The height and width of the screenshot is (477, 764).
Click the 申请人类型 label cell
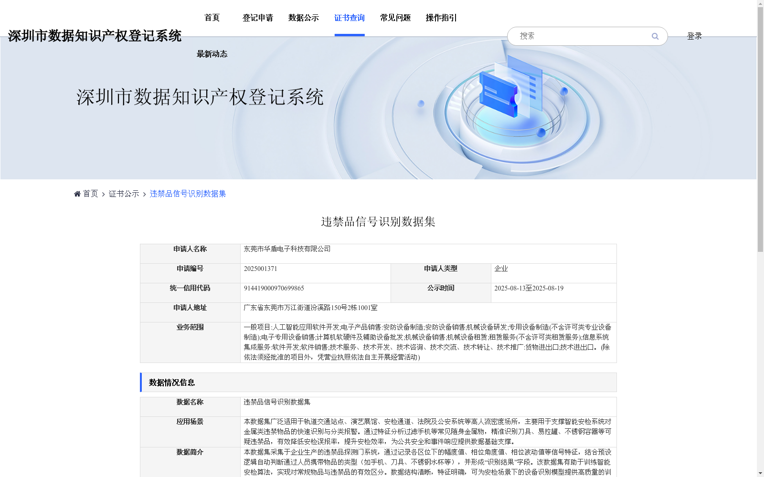441,273
